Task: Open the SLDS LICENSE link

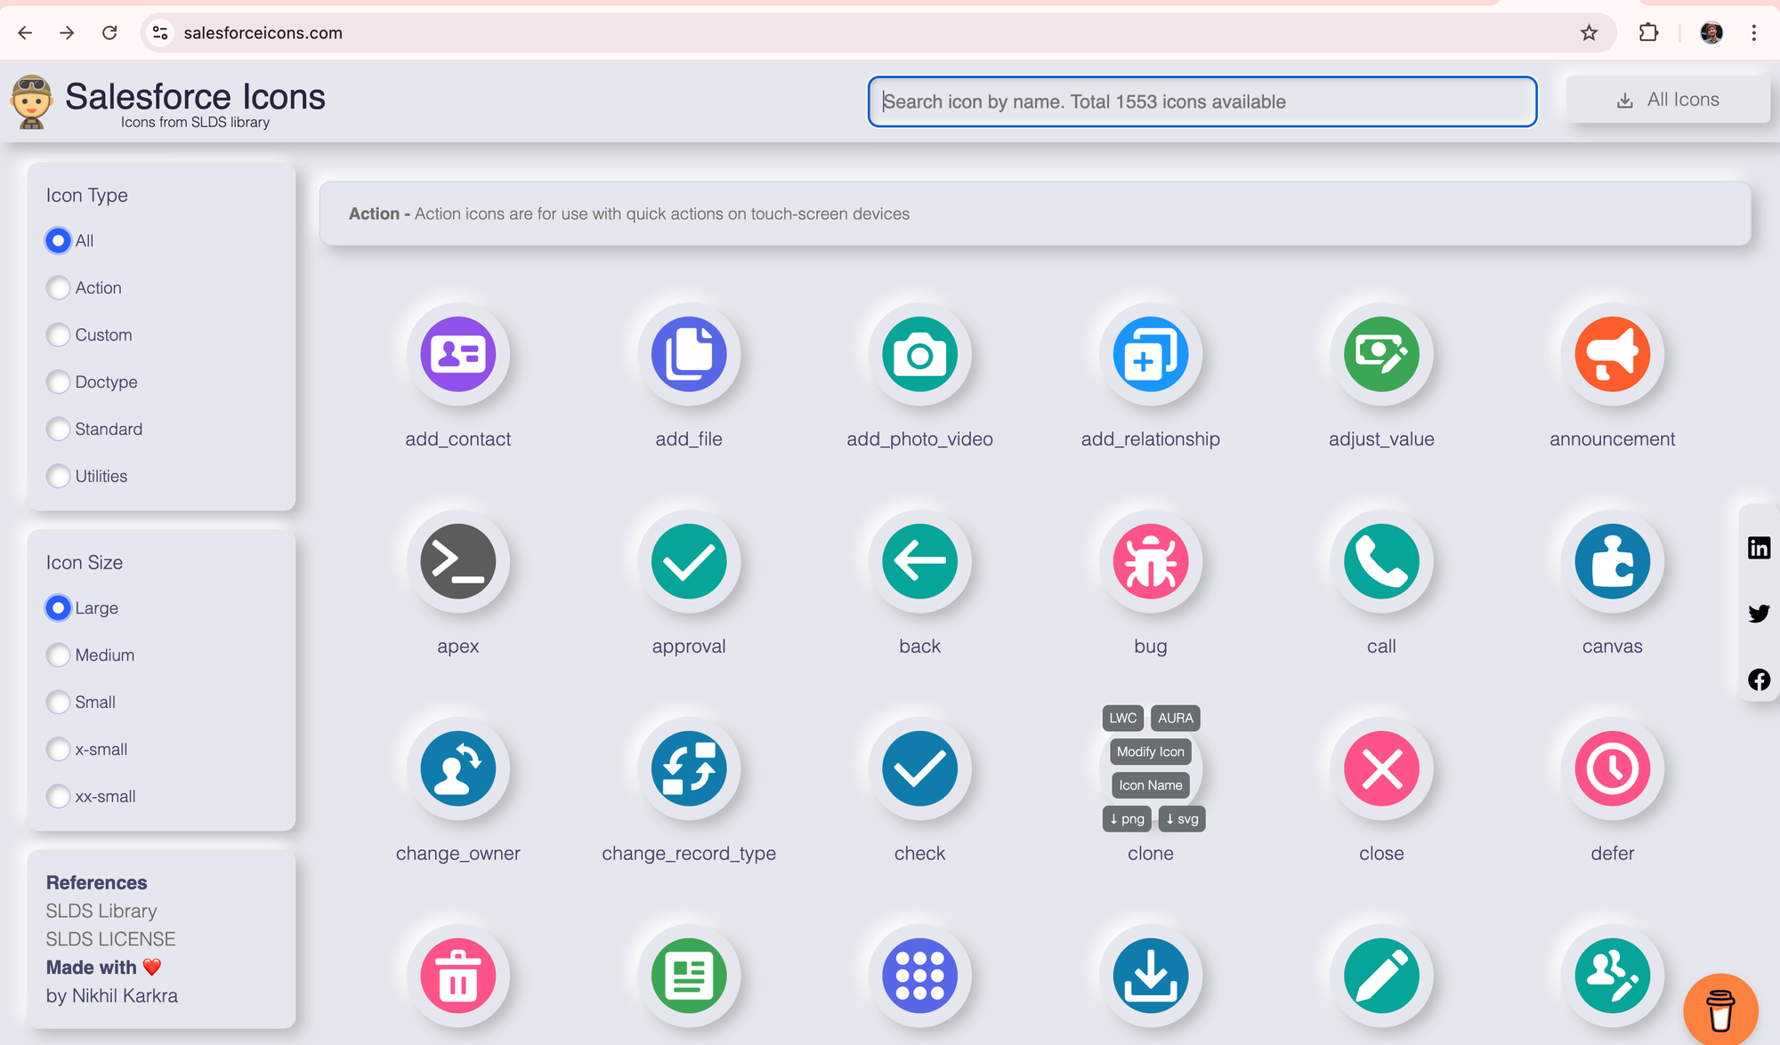Action: [x=111, y=939]
